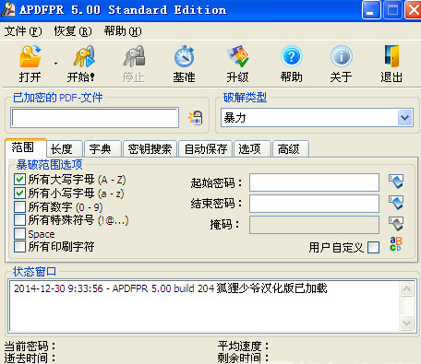Click the 打开 (Open) folder toolbar icon
Image resolution: width=421 pixels, height=364 pixels.
coord(30,56)
